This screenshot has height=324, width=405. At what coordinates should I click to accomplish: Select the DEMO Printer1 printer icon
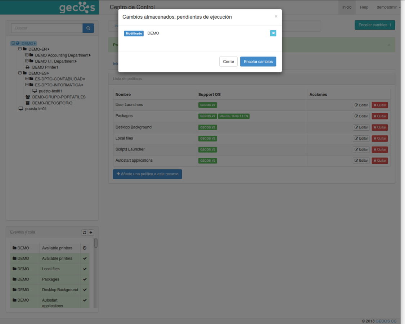click(x=27, y=67)
